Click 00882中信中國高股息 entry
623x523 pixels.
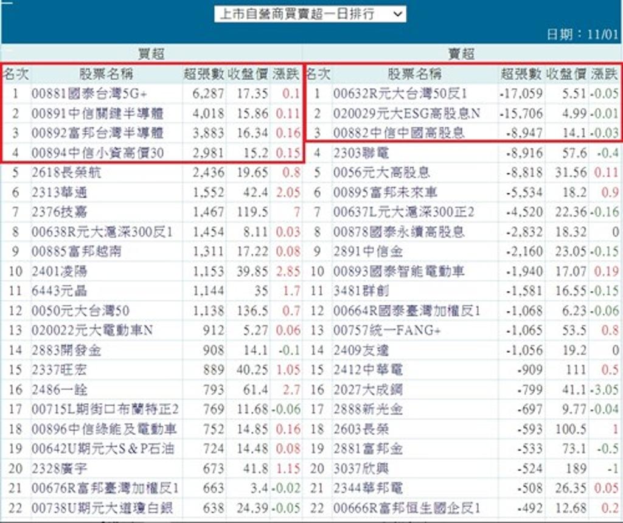click(399, 133)
